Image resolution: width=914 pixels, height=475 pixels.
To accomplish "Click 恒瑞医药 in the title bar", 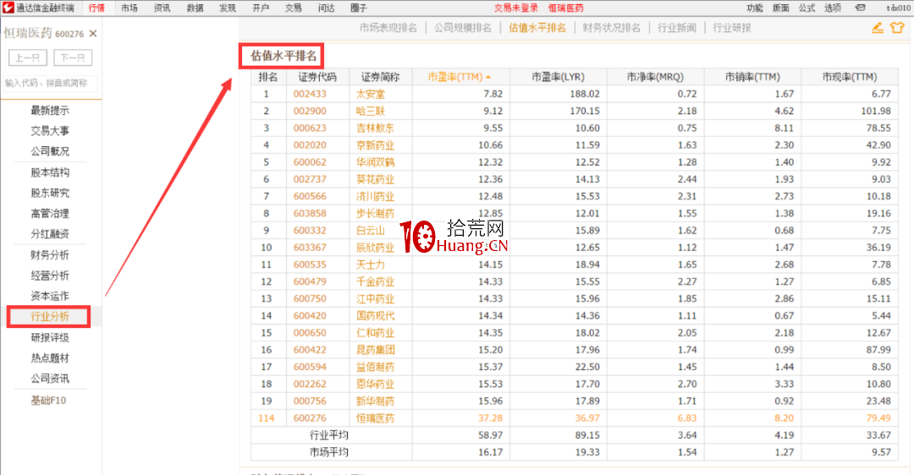I will pyautogui.click(x=565, y=8).
